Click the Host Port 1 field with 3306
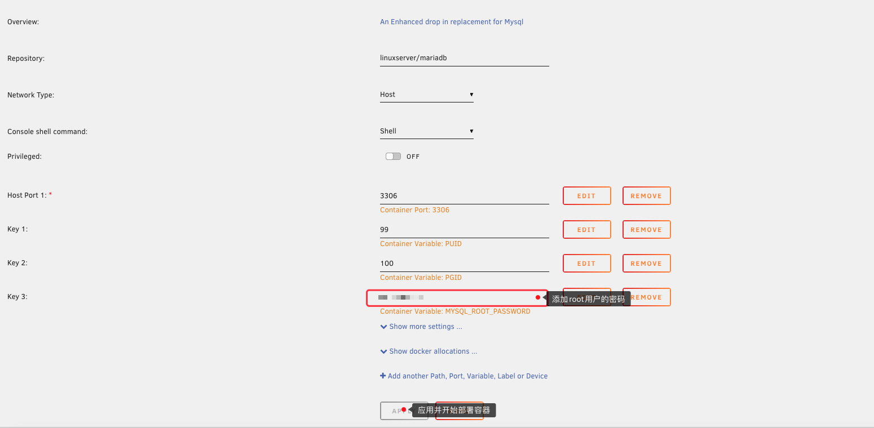Screen dimensions: 874x428 [x=465, y=196]
